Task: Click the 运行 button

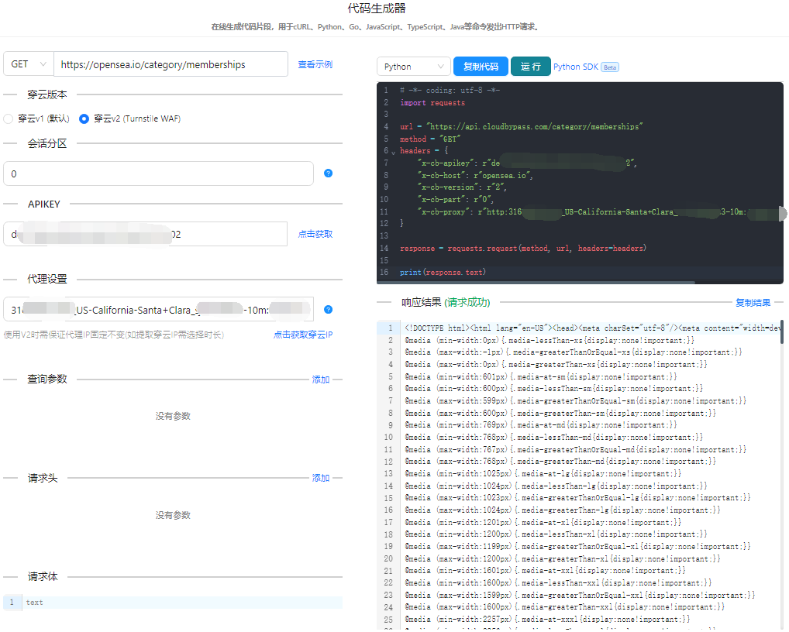Action: pos(530,67)
